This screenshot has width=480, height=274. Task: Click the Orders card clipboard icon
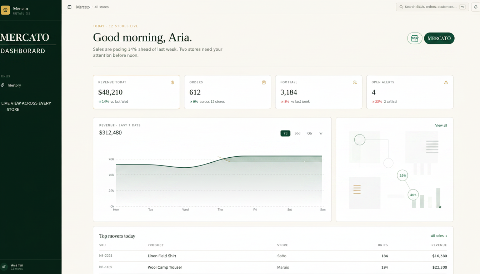pyautogui.click(x=264, y=82)
